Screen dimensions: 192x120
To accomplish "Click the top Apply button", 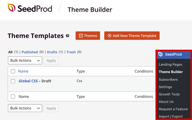I will (x=51, y=60).
